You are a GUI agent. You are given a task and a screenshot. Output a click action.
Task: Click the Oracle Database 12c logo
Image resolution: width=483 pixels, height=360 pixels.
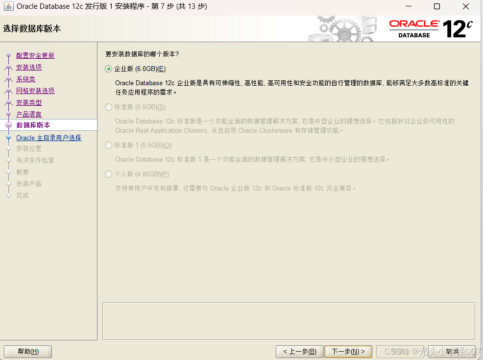(431, 28)
